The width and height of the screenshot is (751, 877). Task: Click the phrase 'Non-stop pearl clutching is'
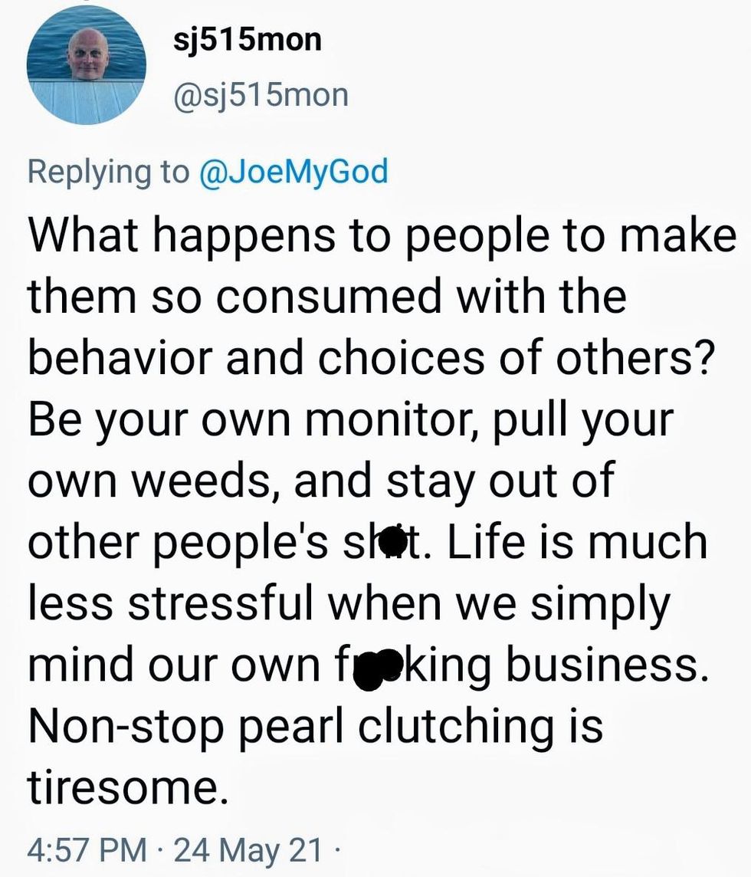click(x=314, y=724)
